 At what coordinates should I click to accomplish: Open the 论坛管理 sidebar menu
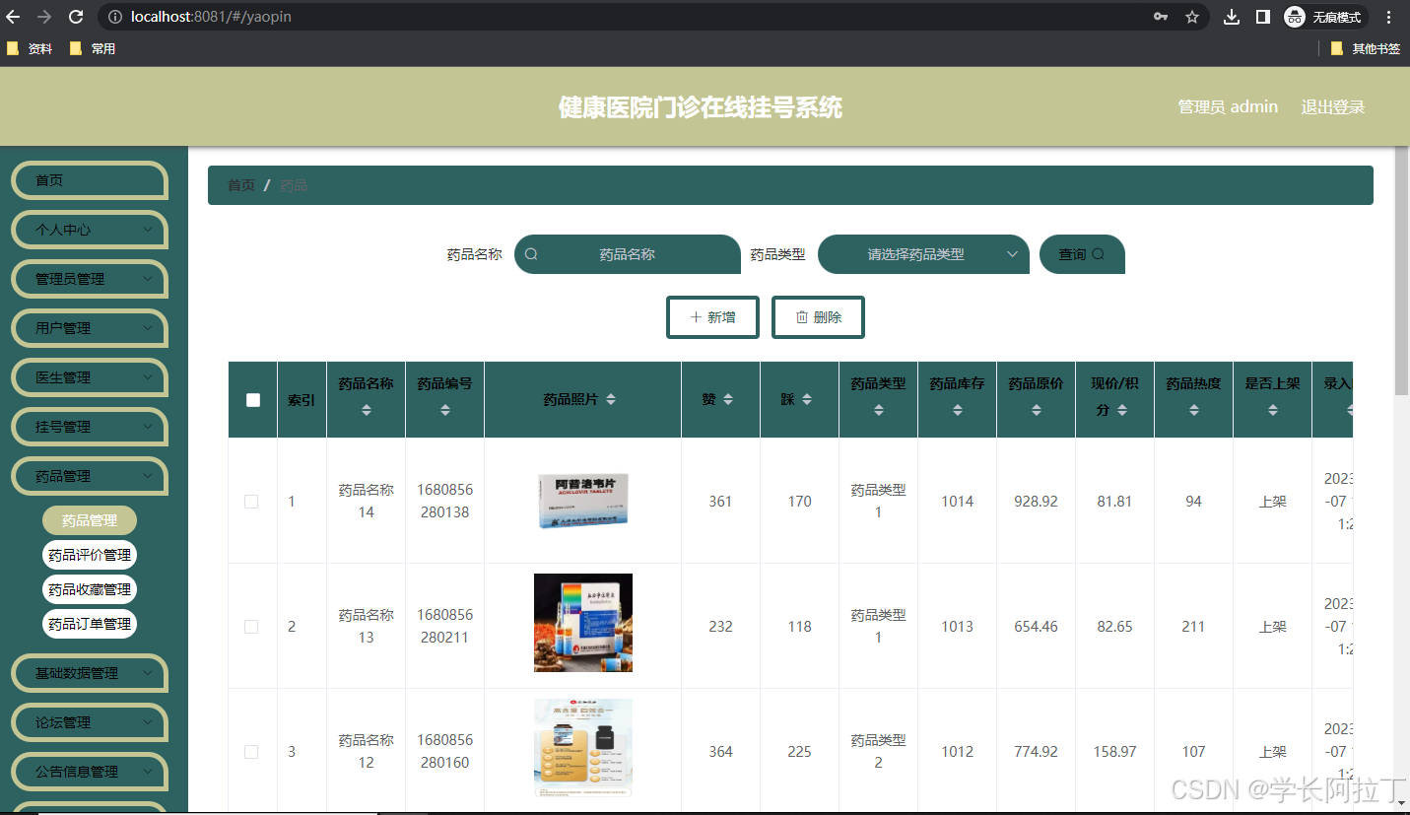point(89,722)
